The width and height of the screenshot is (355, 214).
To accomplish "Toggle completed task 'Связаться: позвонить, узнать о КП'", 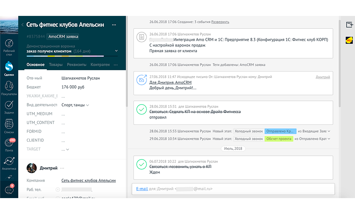I will pos(141,164).
